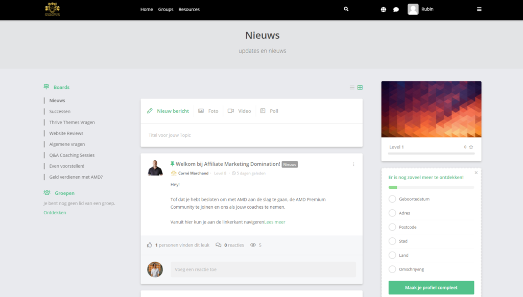Click the Poll icon
This screenshot has height=297, width=523.
263,111
